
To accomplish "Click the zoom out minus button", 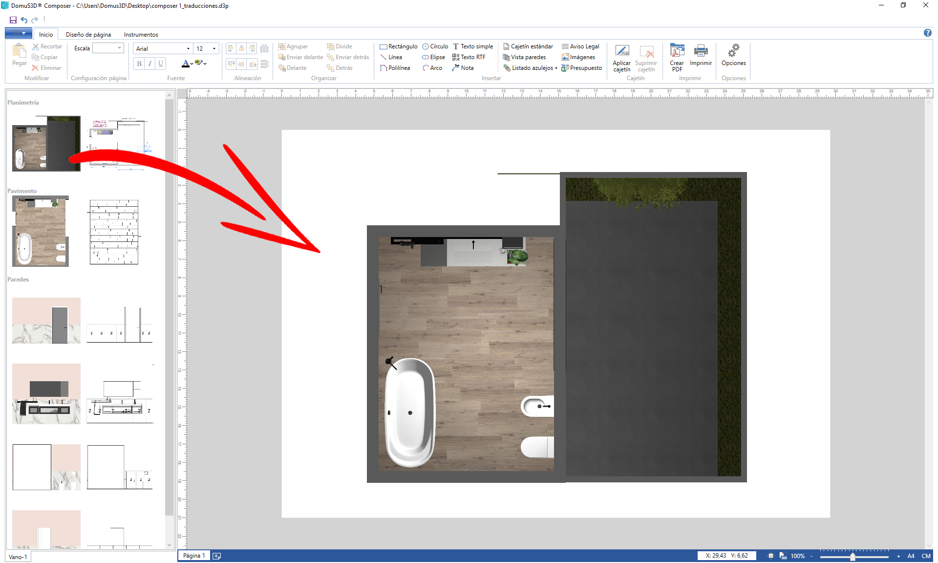I will 811,556.
